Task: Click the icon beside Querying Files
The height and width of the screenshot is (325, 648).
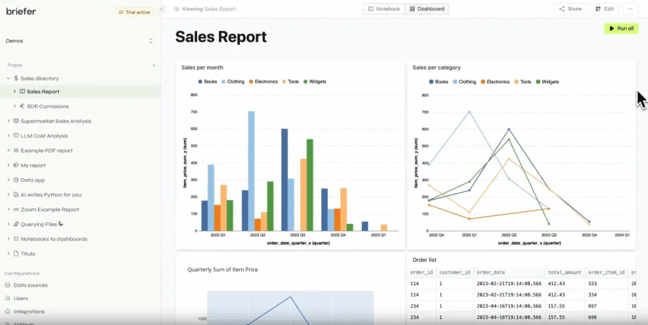Action: tap(16, 224)
